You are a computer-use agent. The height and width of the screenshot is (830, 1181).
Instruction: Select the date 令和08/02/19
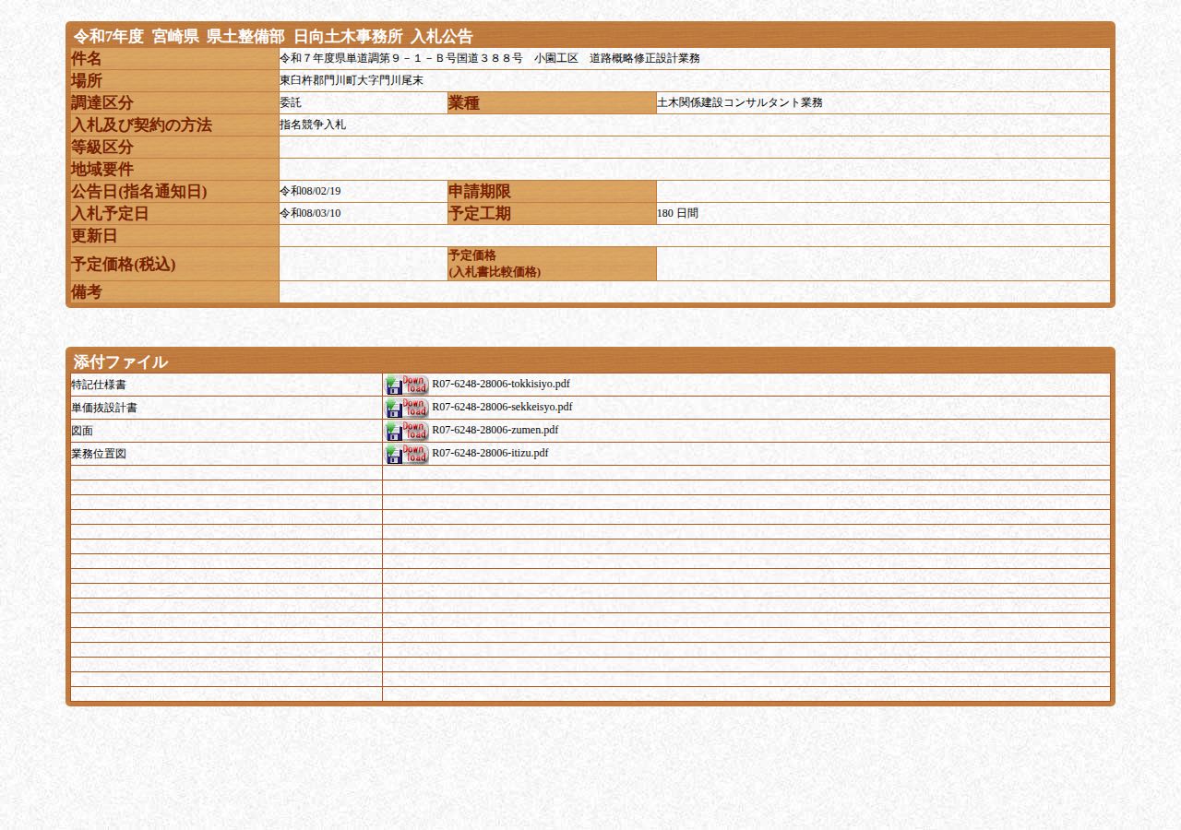[x=310, y=191]
